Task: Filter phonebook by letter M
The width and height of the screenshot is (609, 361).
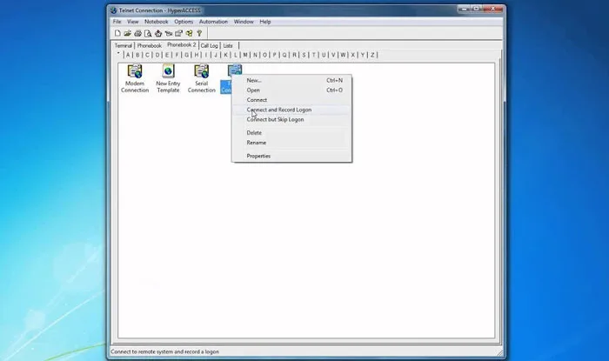Action: click(245, 55)
